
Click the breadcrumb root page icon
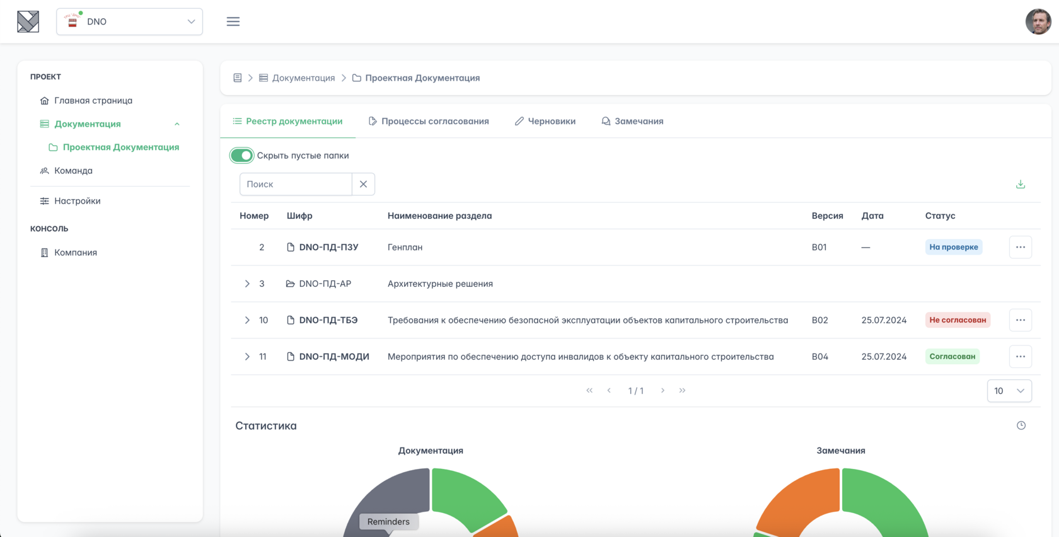[238, 78]
